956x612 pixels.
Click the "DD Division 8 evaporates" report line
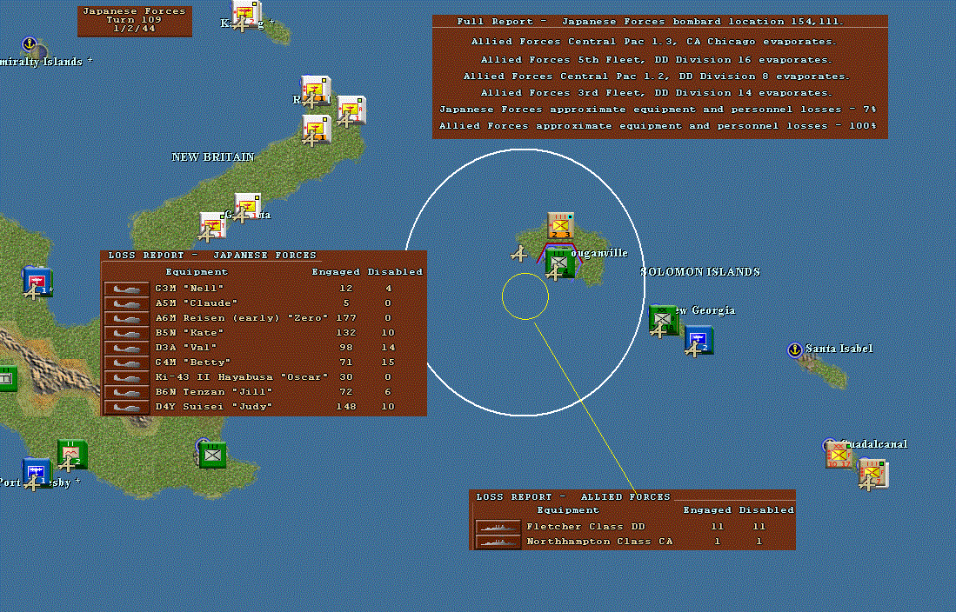click(x=657, y=76)
